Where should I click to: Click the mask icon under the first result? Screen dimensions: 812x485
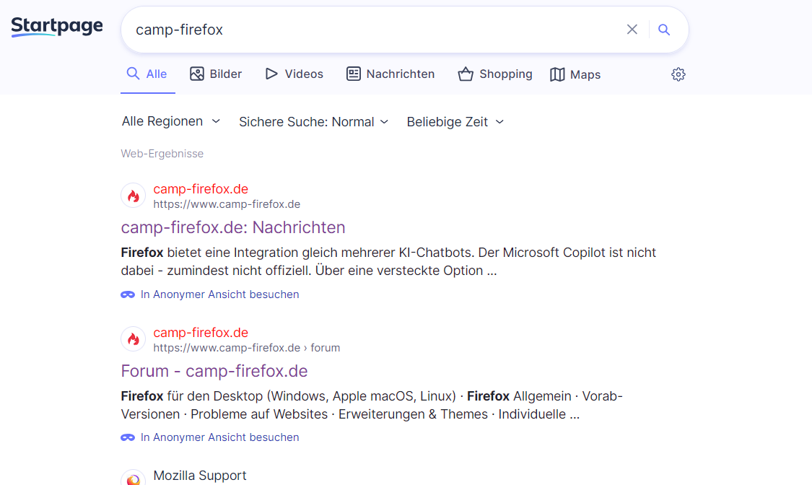click(128, 294)
